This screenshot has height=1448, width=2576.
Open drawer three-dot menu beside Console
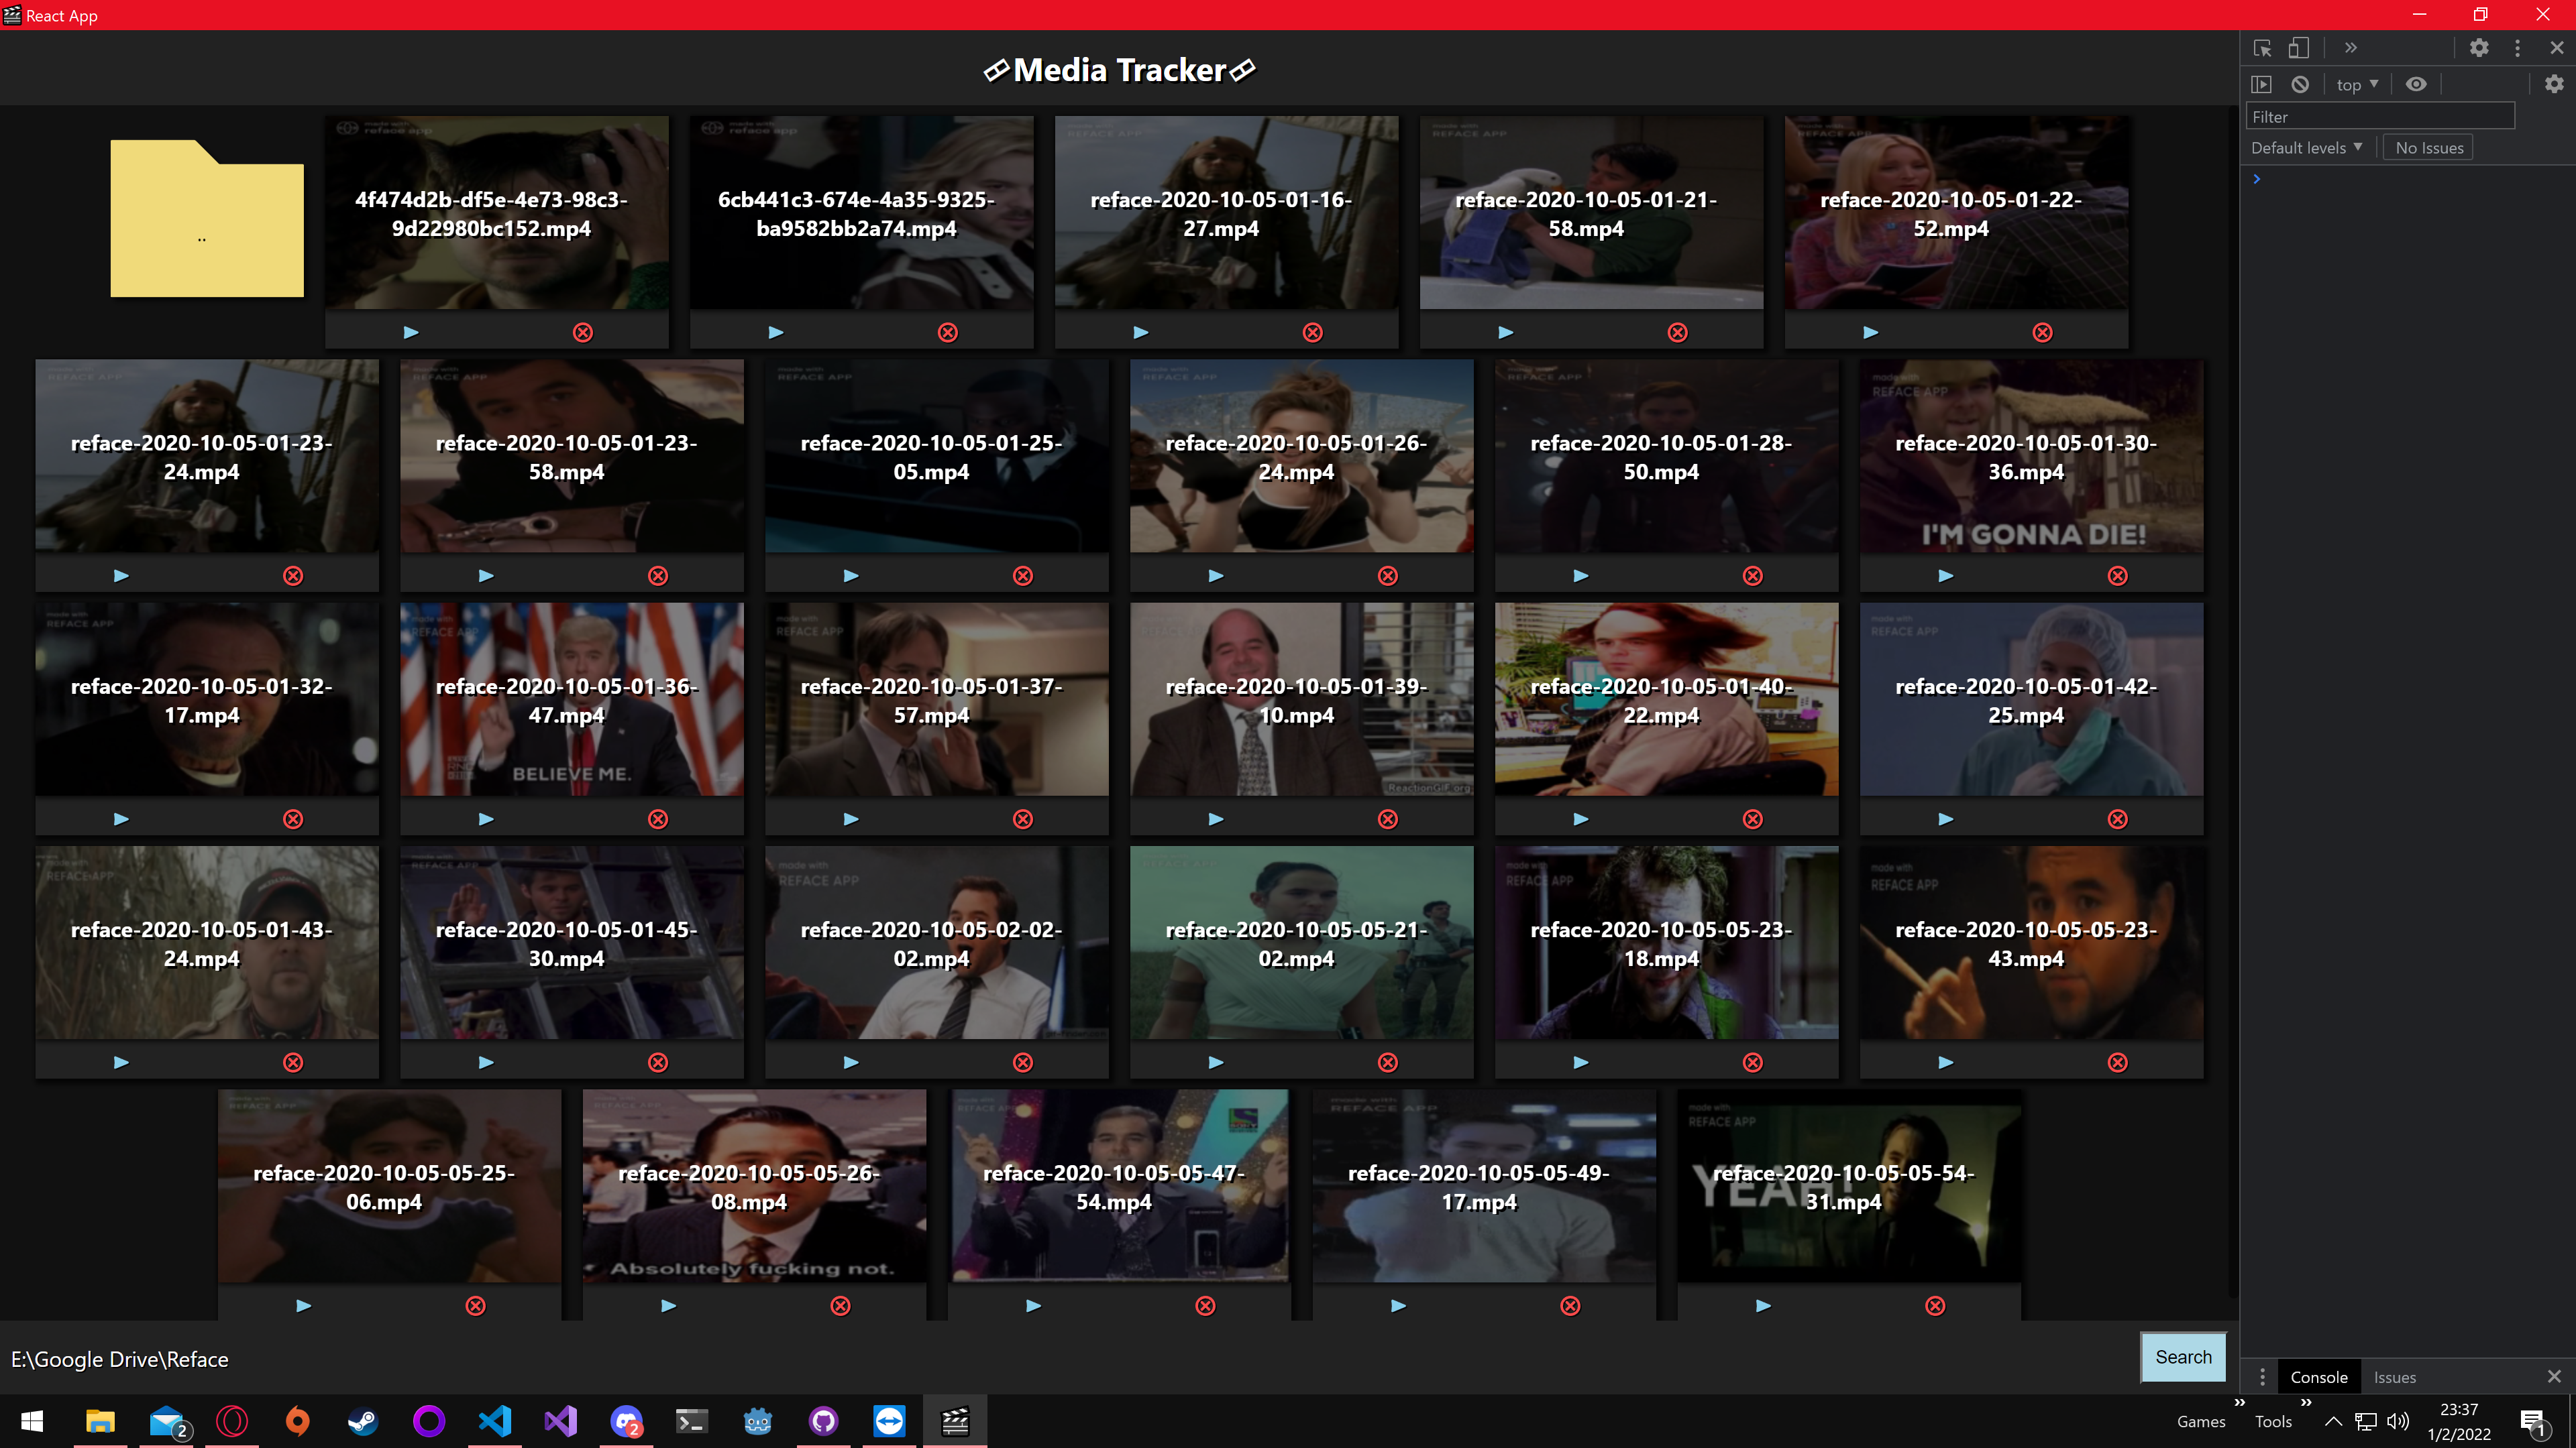[x=2262, y=1377]
